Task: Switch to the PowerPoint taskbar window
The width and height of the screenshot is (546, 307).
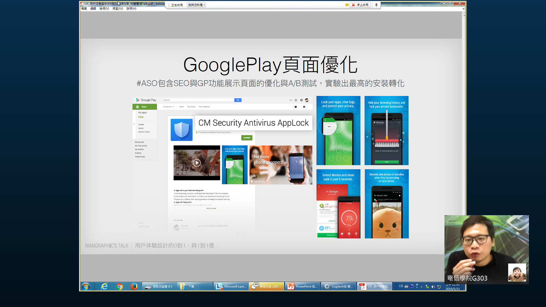Action: point(302,287)
